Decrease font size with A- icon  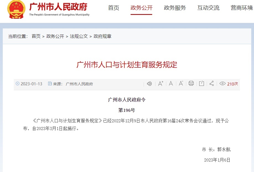click(181, 84)
